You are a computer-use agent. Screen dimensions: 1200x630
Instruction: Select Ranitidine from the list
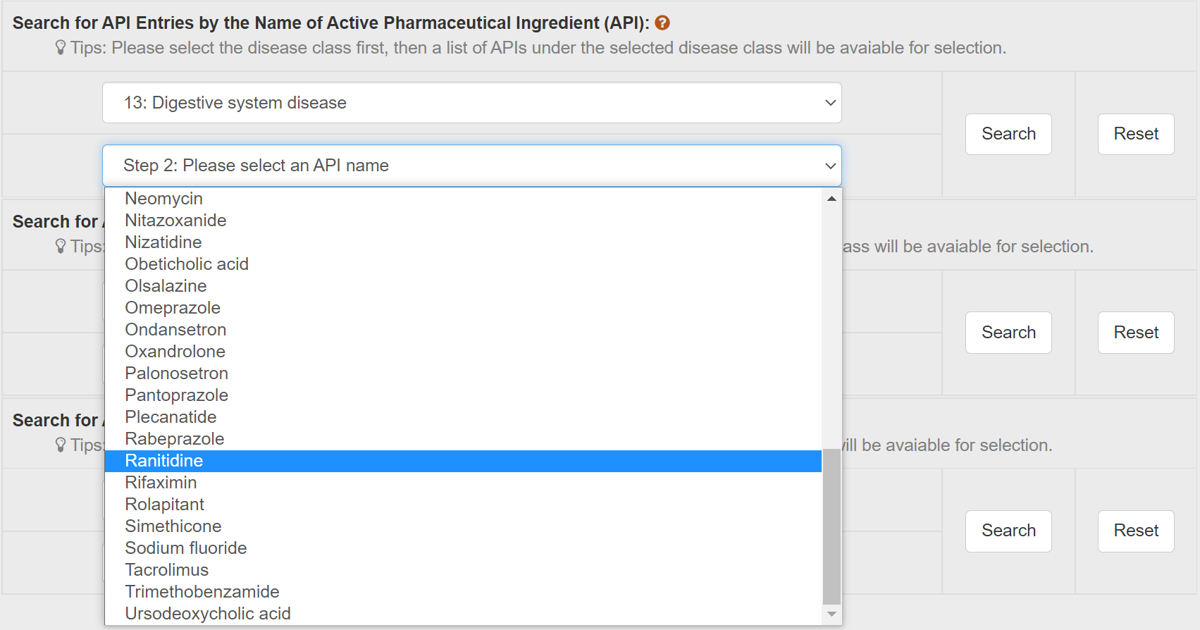(164, 461)
